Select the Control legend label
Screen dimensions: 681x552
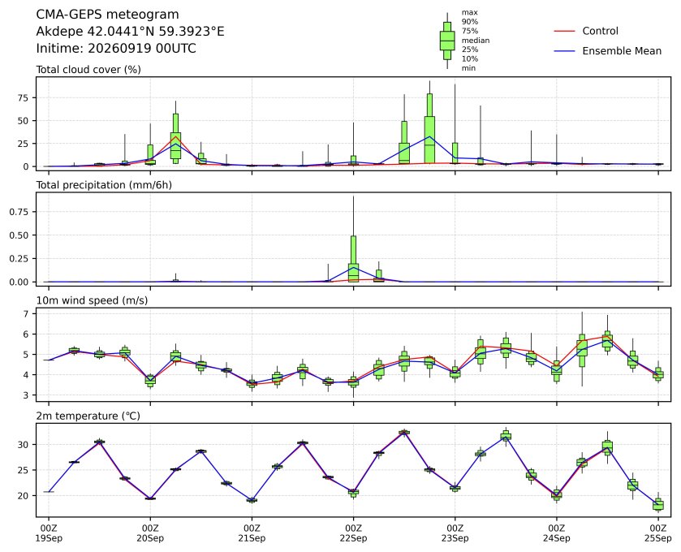point(600,32)
